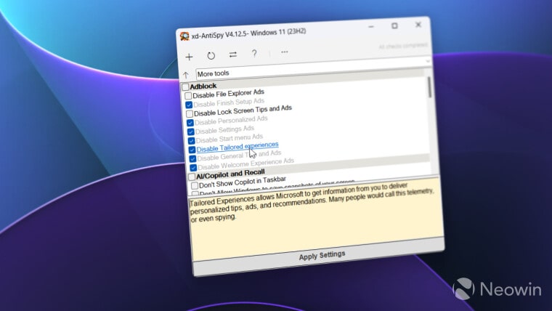Check Disable Lock Screen Tips and Ads
This screenshot has height=311, width=552.
190,114
